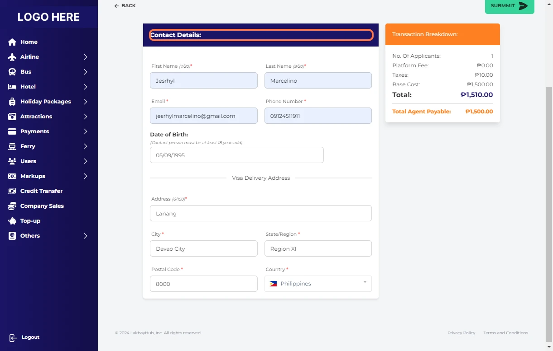Expand the Markups submenu arrow

(85, 176)
